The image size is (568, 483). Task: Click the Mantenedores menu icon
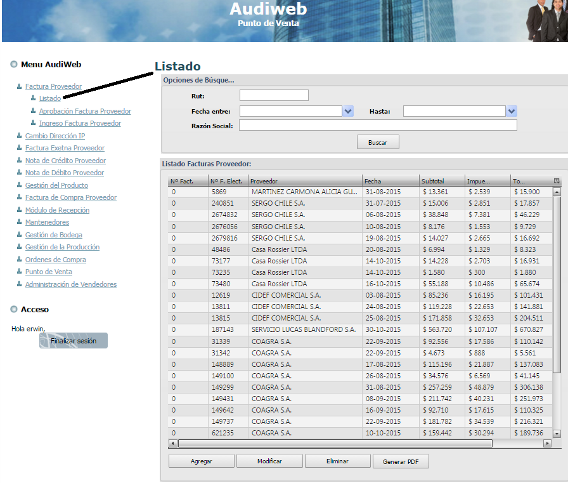coord(19,222)
